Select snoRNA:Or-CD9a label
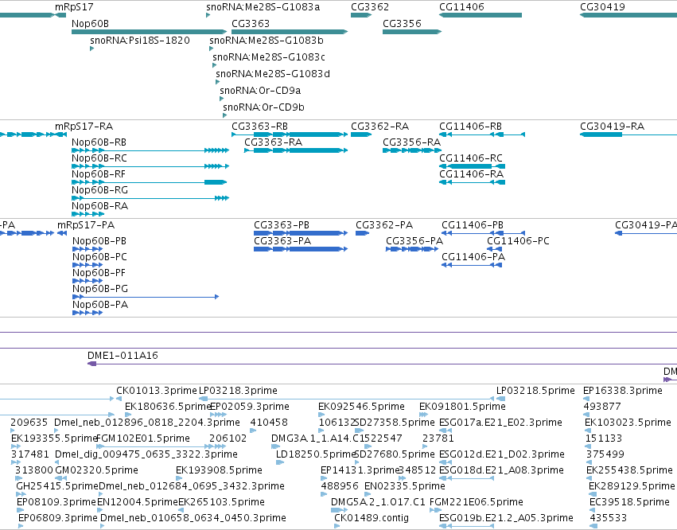The image size is (677, 530). coord(260,91)
